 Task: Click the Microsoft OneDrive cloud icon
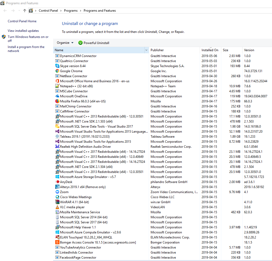(x=57, y=96)
